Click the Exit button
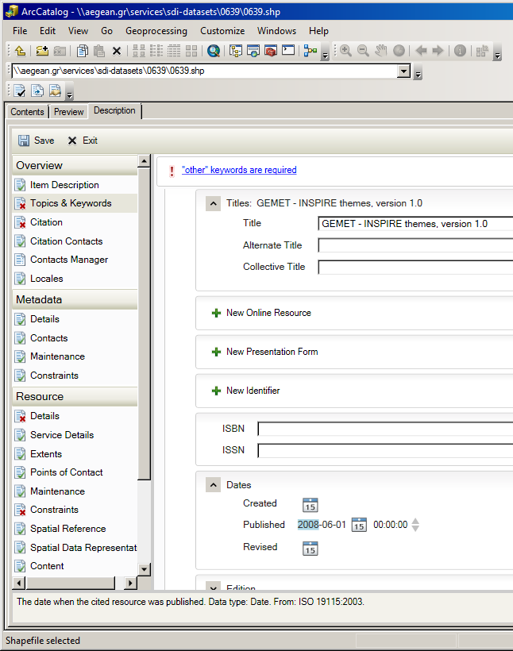Screen dimensions: 513x651 83,141
